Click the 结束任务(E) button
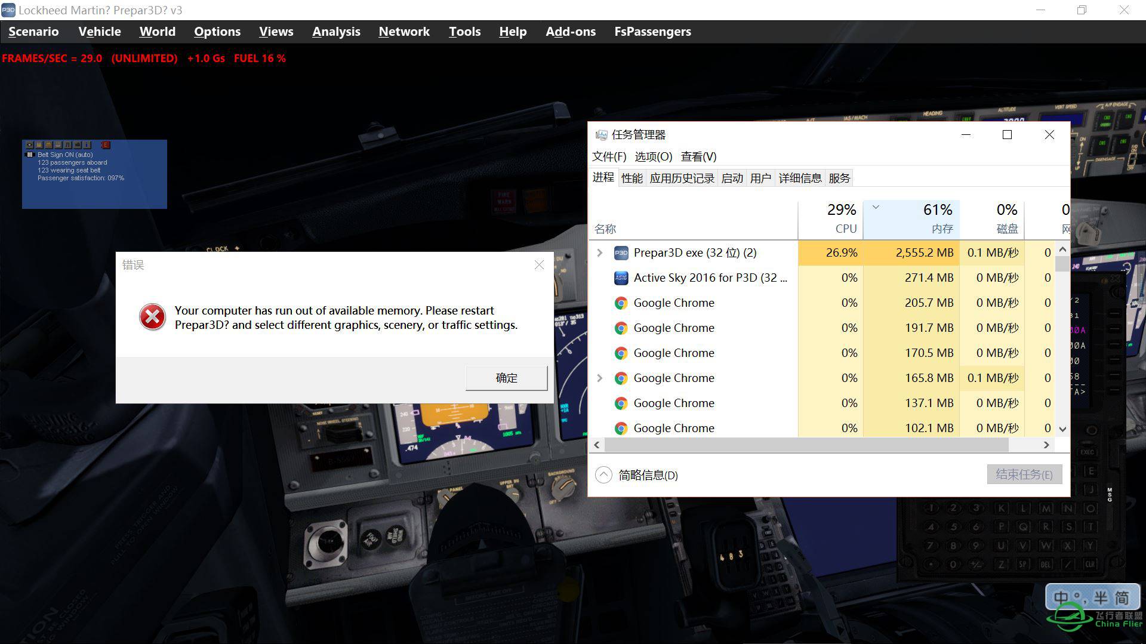1146x644 pixels. (x=1024, y=474)
